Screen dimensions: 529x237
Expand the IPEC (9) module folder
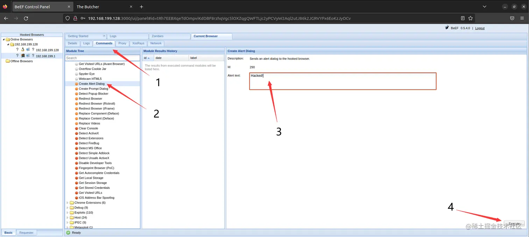[68, 222]
